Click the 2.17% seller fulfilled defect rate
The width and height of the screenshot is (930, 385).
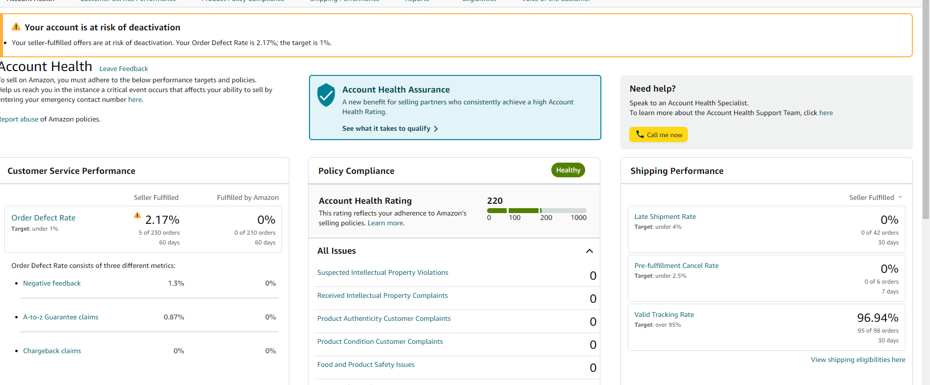tap(162, 220)
